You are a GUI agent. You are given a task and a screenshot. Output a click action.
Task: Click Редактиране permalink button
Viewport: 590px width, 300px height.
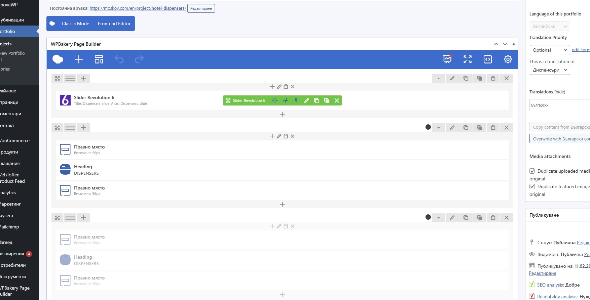click(x=201, y=8)
